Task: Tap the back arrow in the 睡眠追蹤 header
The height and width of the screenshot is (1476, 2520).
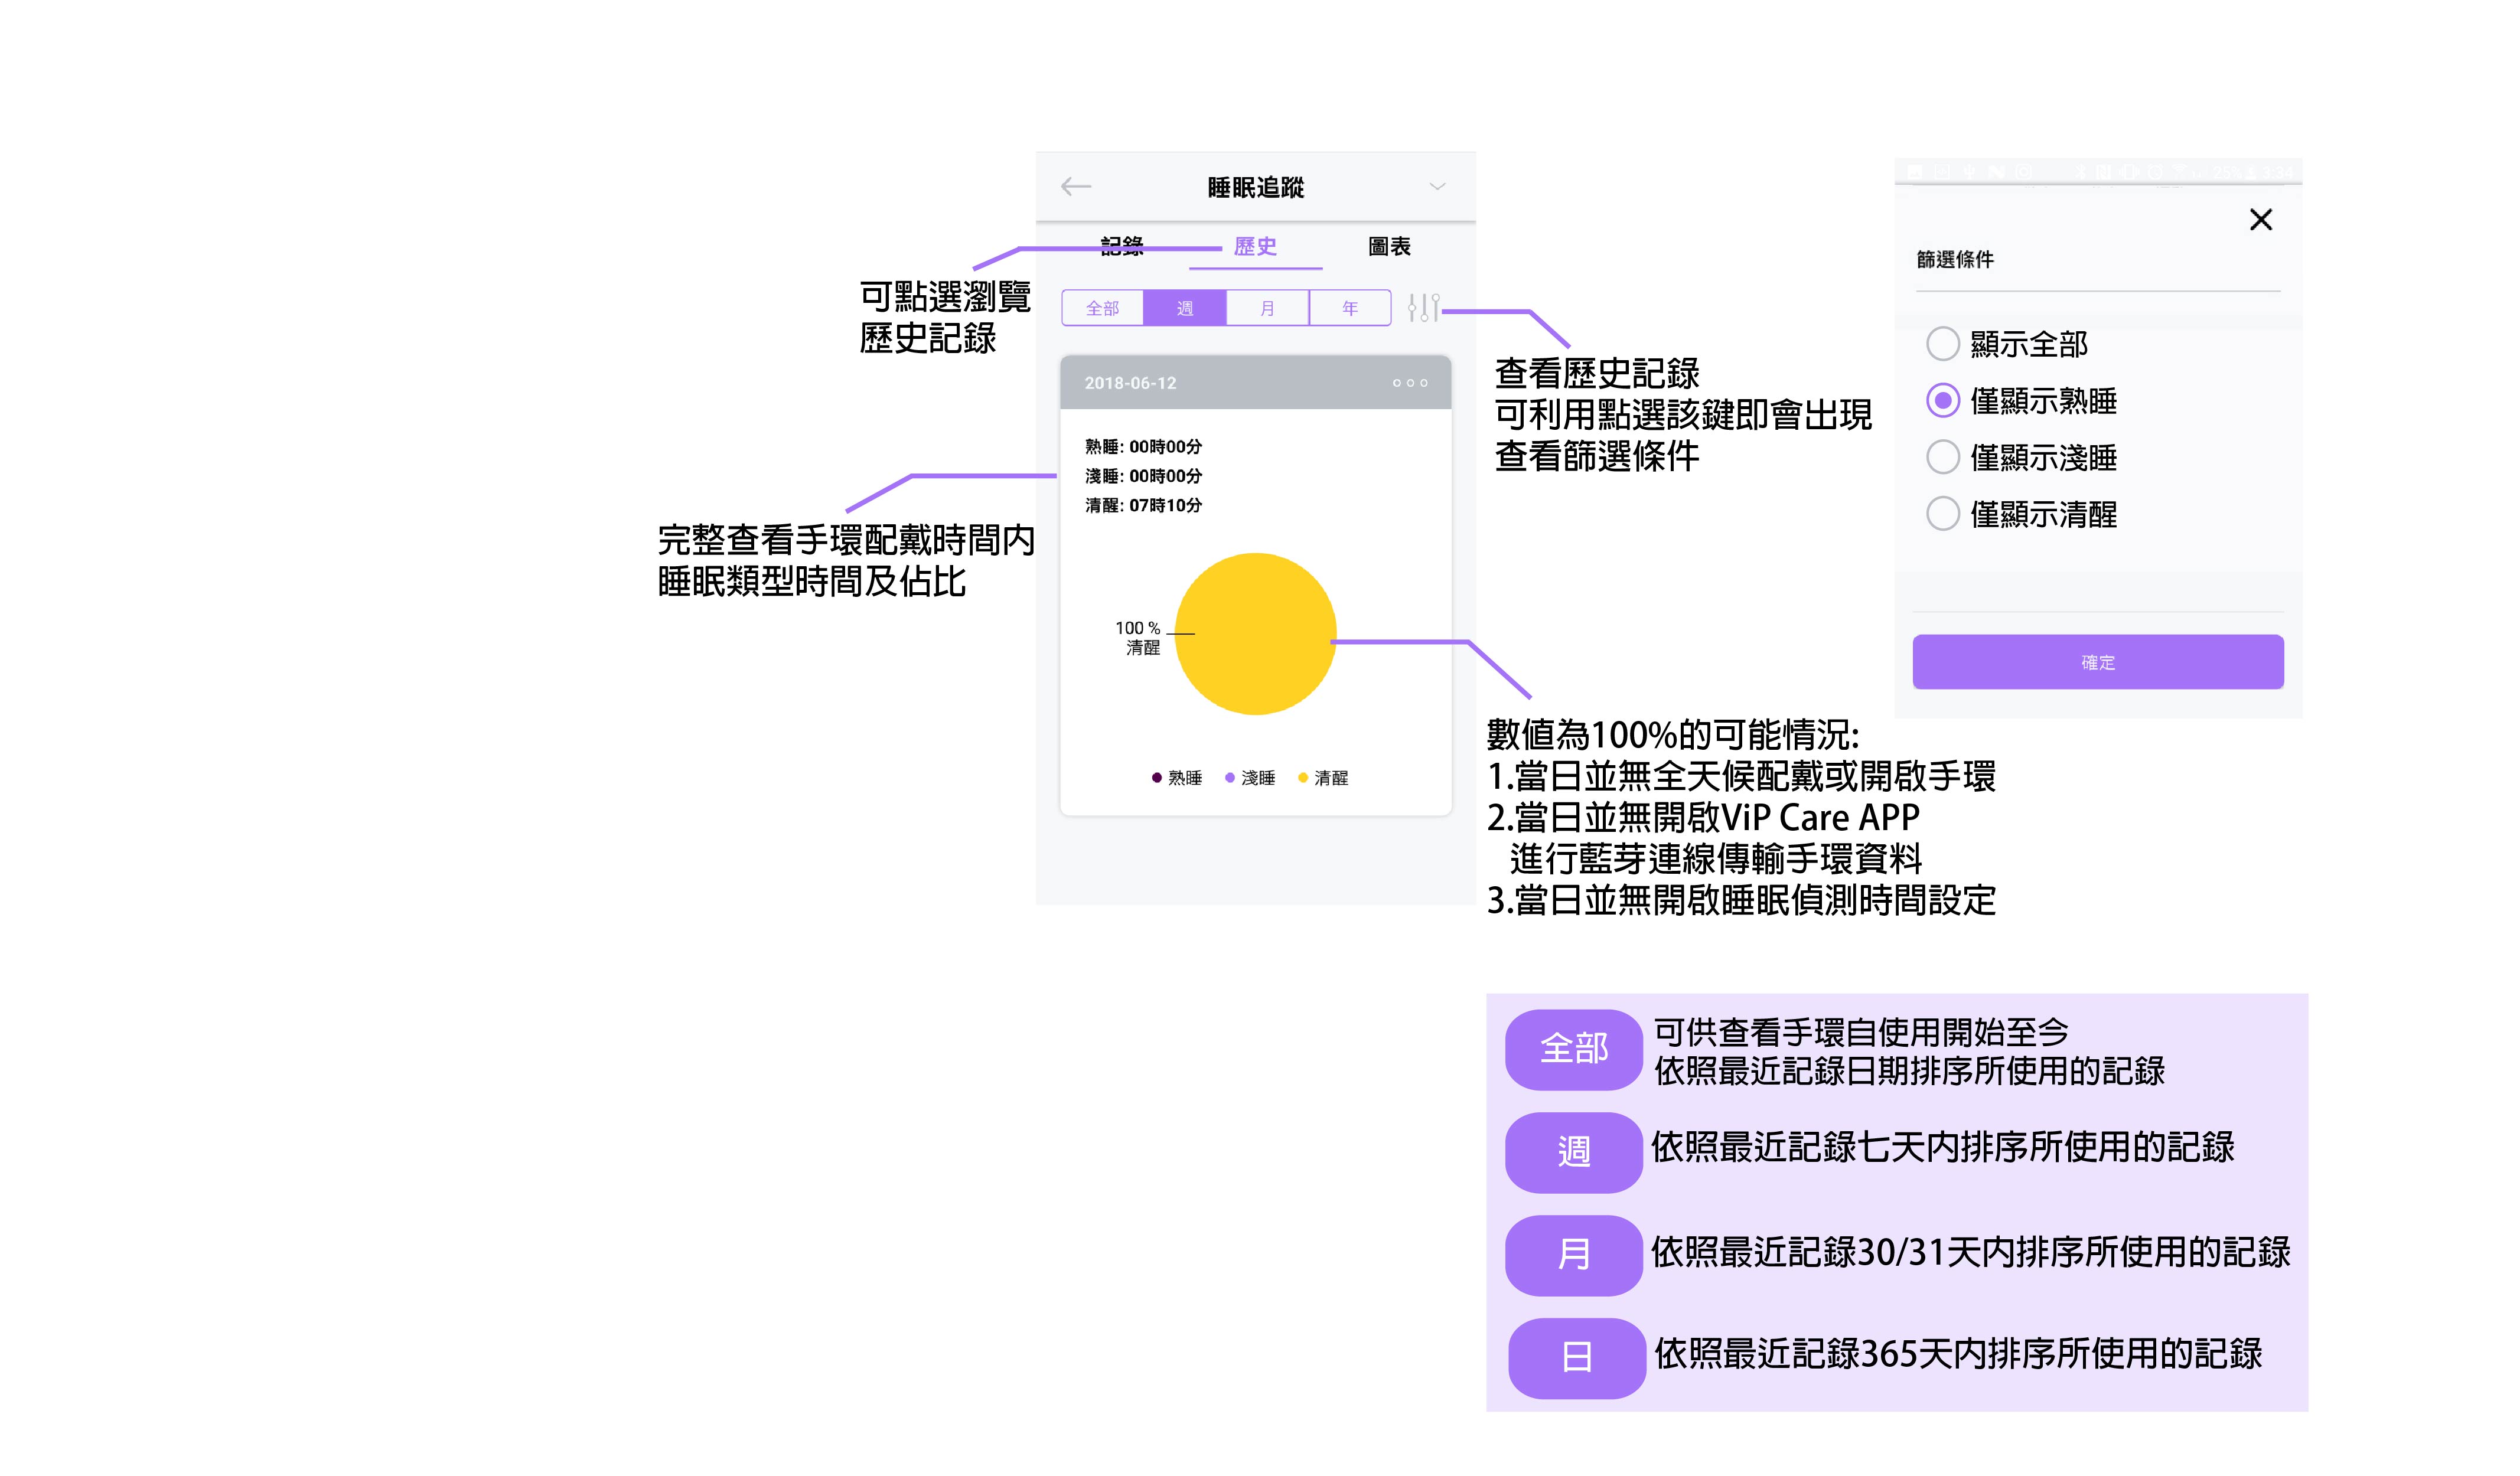Action: click(1076, 187)
